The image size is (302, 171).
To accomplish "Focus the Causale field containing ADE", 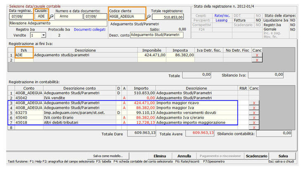I will (41, 16).
